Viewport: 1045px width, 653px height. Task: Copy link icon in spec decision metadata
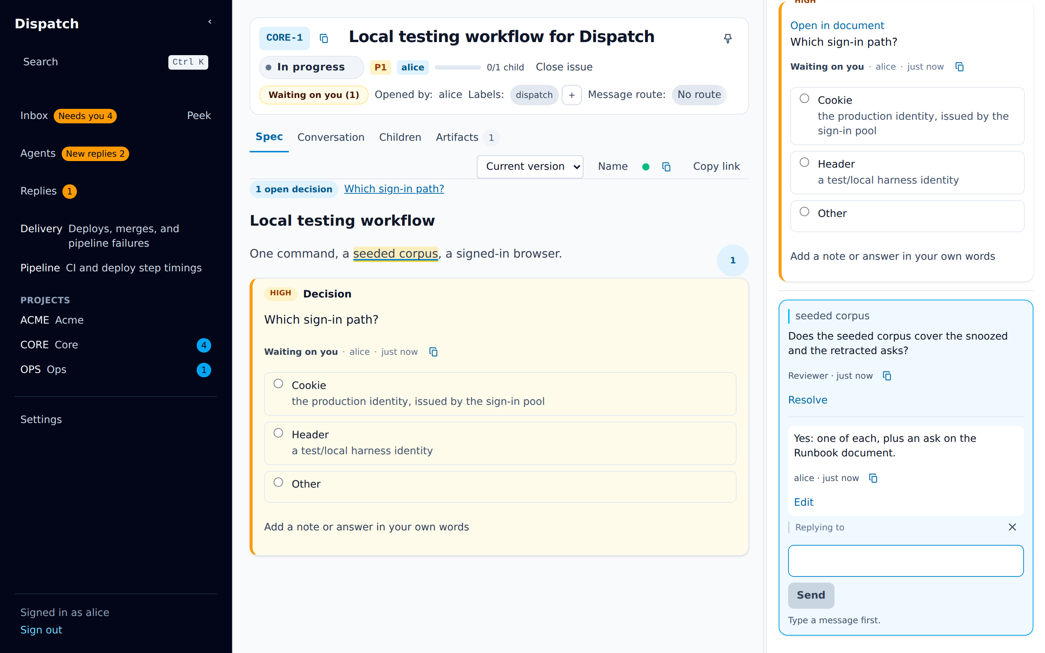click(433, 352)
